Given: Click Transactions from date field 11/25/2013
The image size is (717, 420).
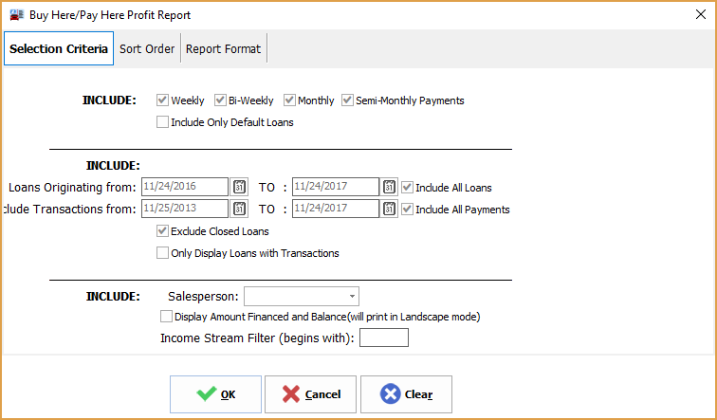Looking at the screenshot, I should click(x=185, y=209).
